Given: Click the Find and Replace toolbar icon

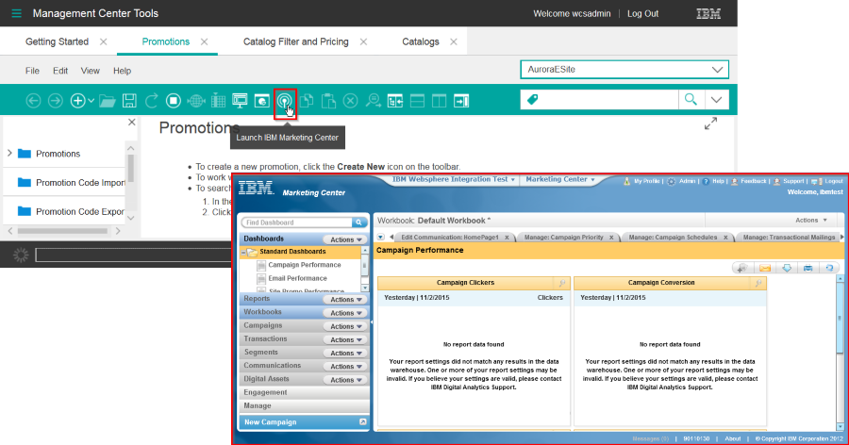Looking at the screenshot, I should pos(373,101).
